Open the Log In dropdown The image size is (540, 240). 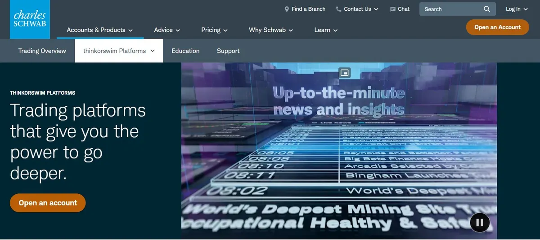(517, 9)
